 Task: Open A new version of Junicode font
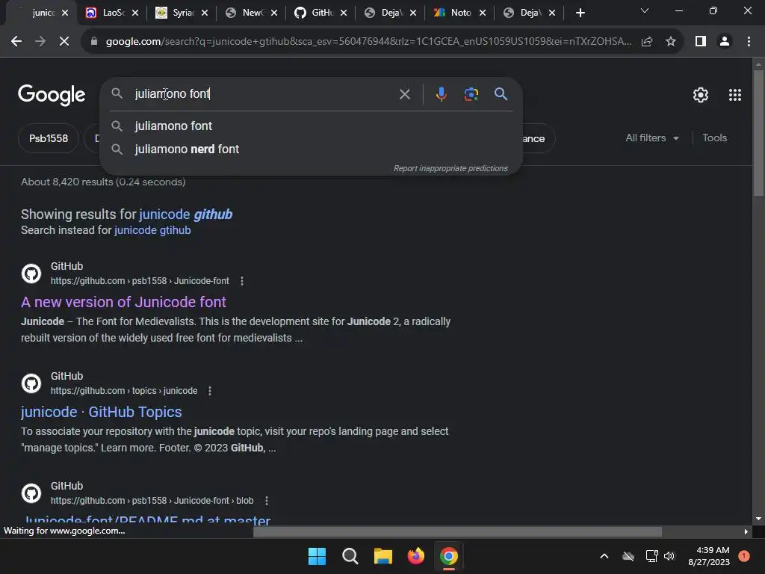[123, 302]
